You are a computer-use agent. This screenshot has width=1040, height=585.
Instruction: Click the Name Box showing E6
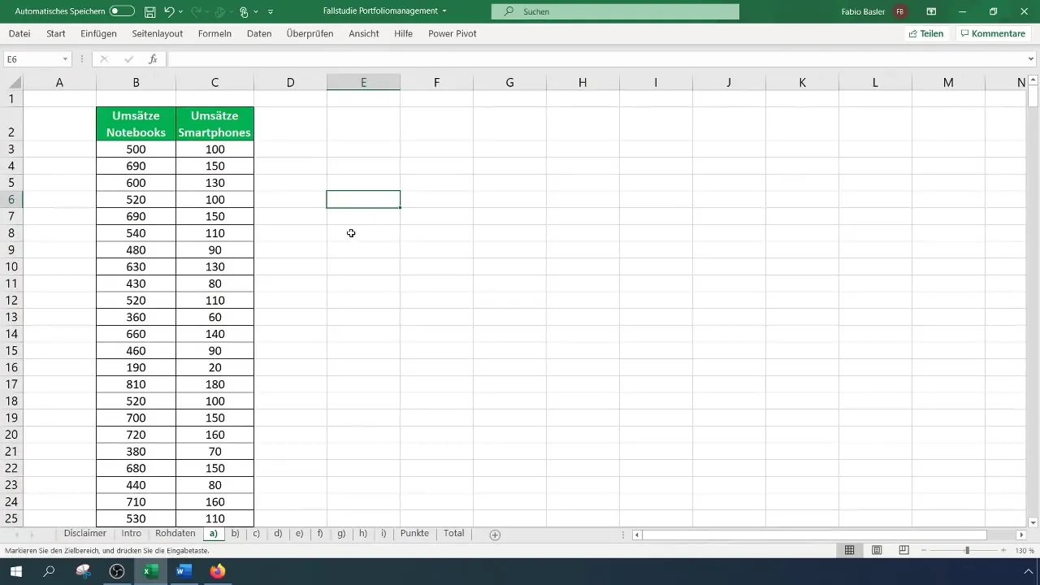click(x=31, y=59)
